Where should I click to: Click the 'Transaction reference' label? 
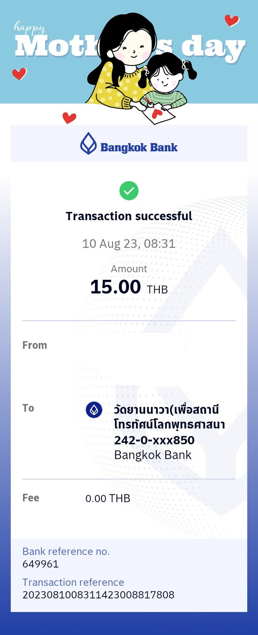point(73,582)
